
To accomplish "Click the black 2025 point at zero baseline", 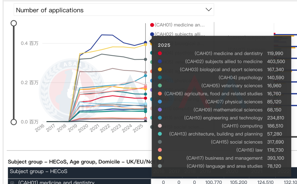I will pos(145,121).
